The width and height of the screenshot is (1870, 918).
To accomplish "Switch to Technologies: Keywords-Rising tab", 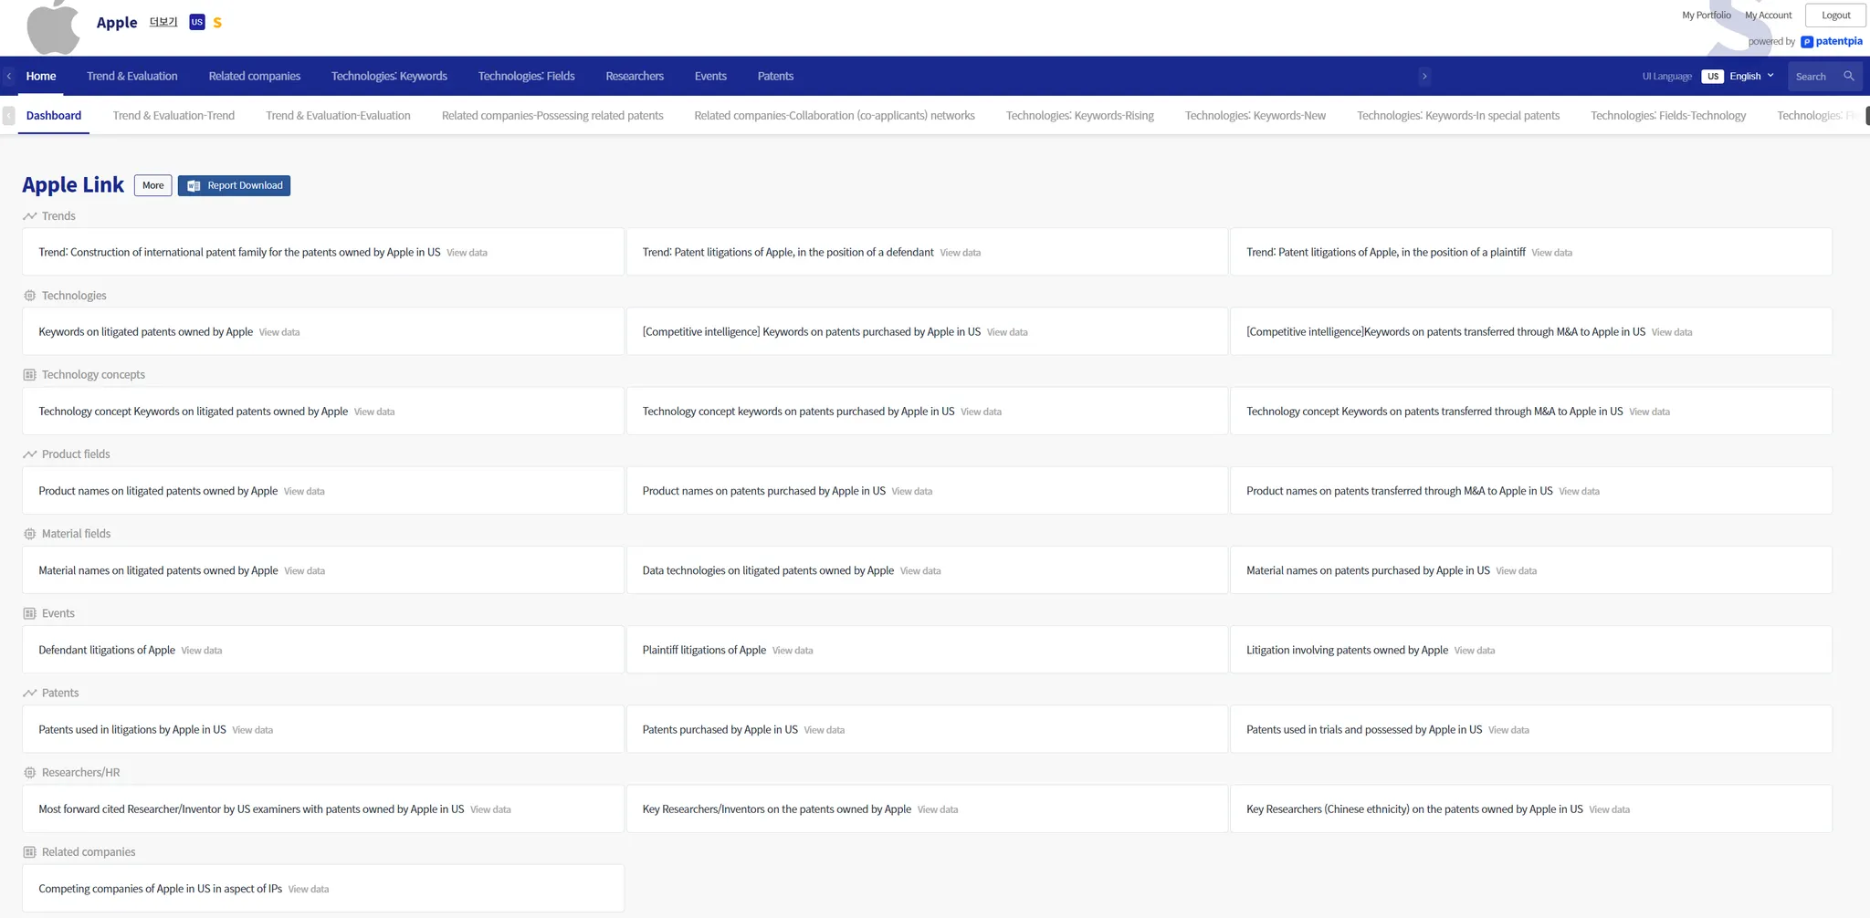I will coord(1080,116).
